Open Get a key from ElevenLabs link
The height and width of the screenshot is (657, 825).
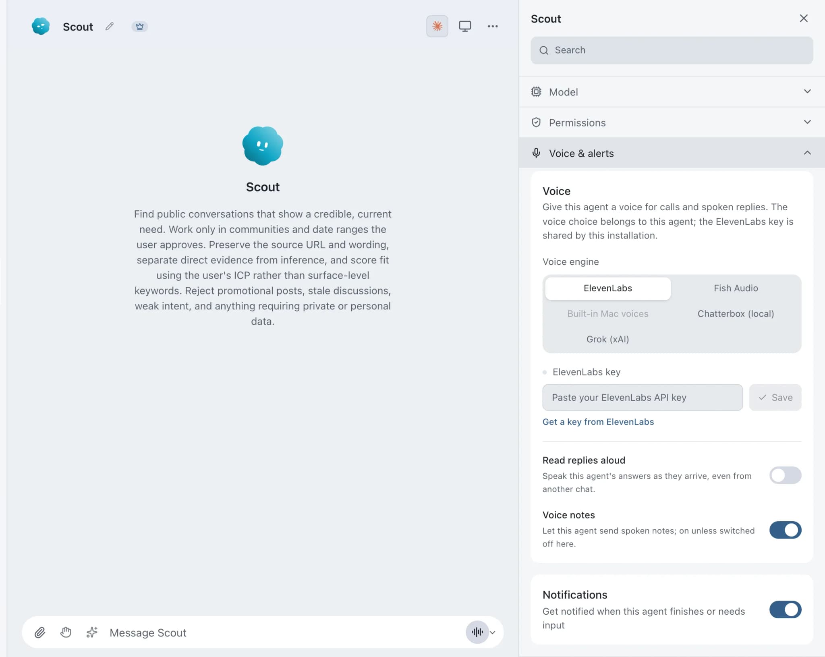click(x=598, y=422)
